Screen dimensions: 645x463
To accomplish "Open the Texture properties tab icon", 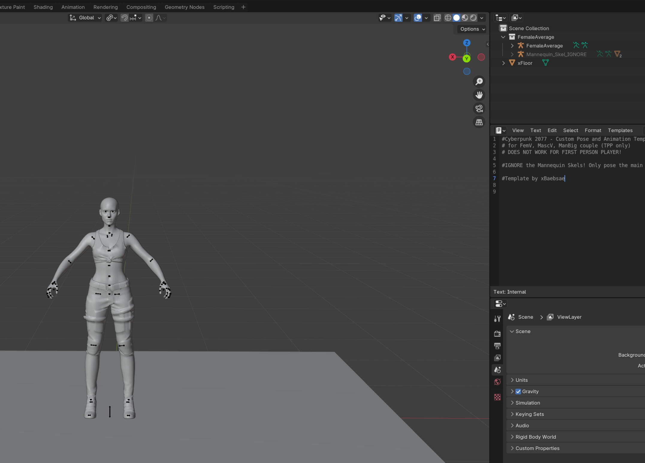I will pyautogui.click(x=497, y=397).
